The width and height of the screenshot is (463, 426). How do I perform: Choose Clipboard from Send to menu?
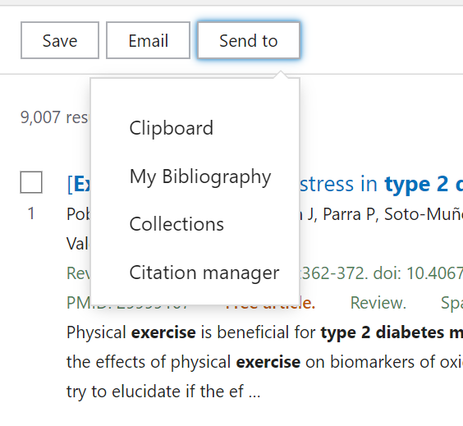pos(172,128)
